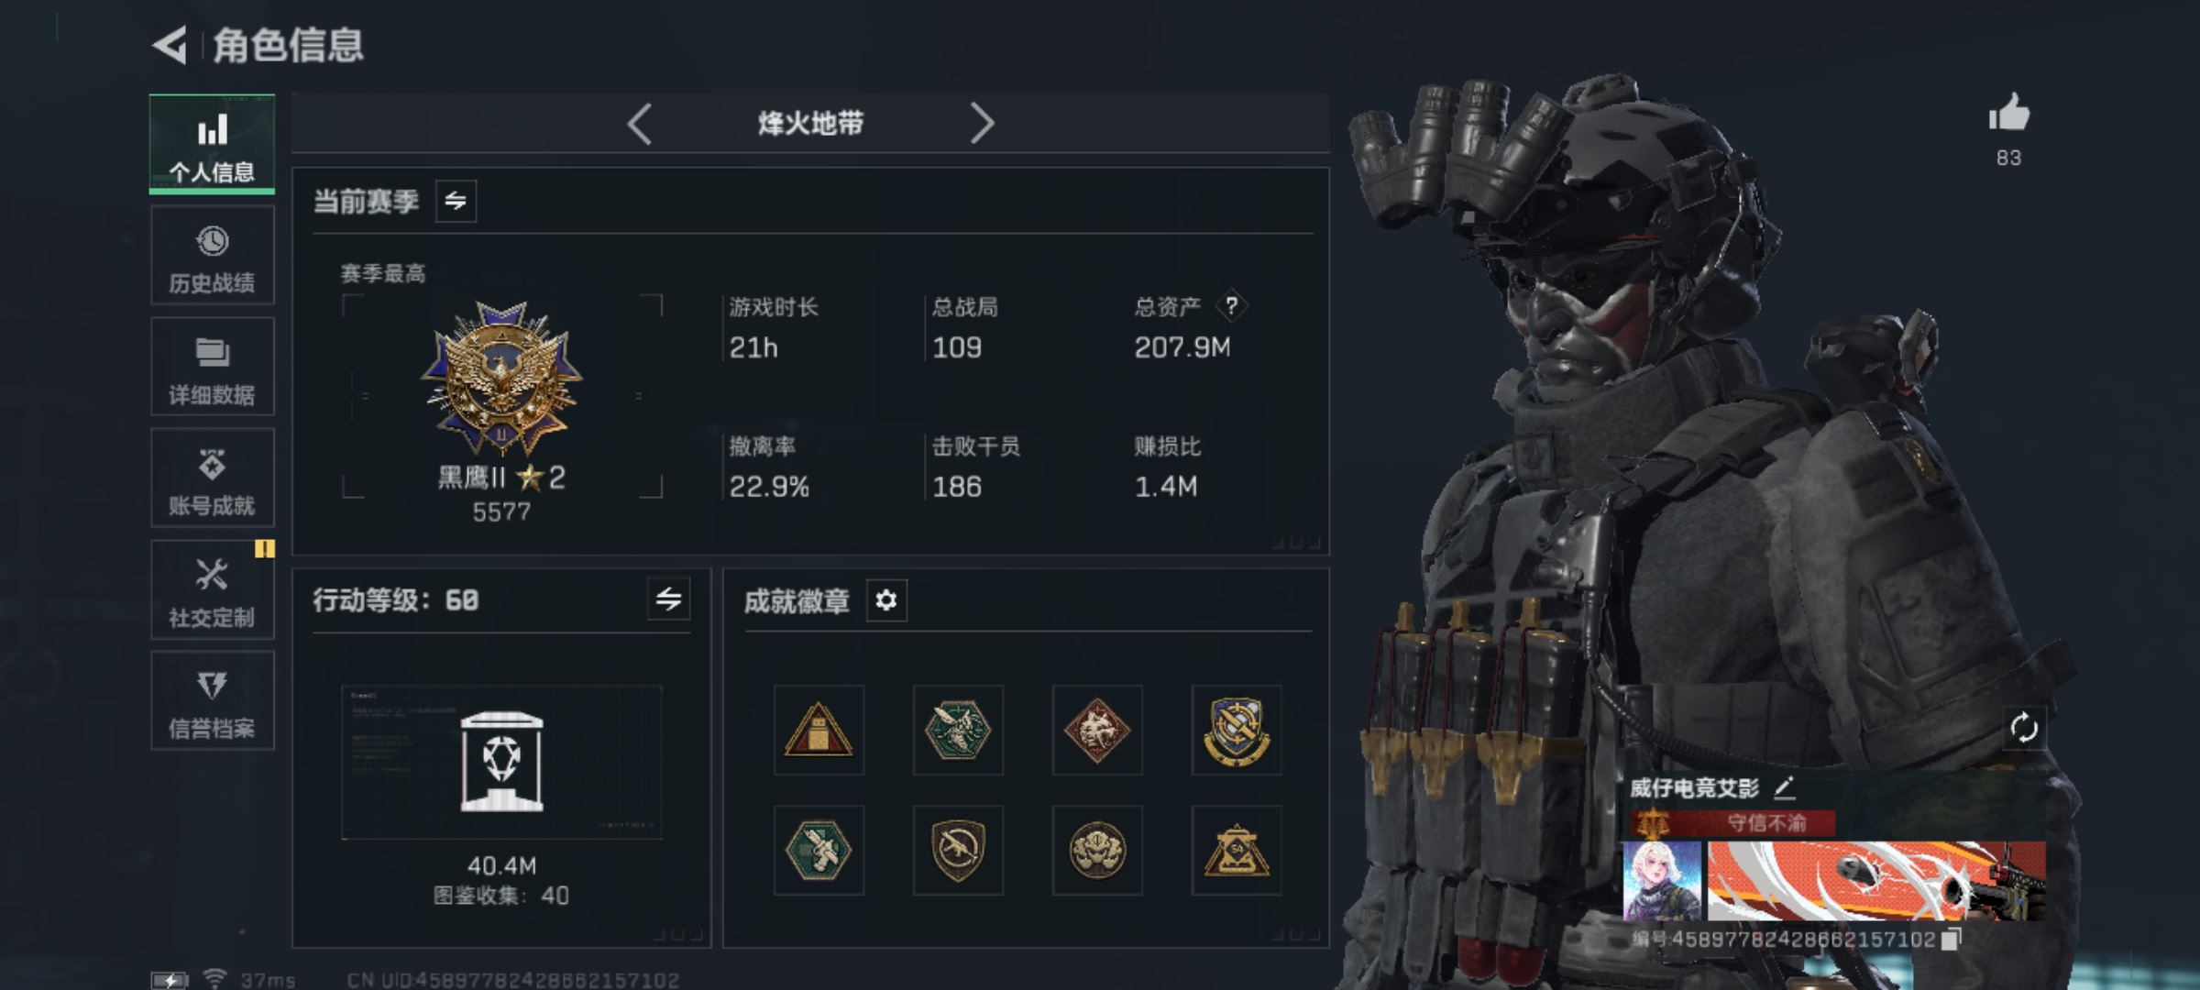Open the 成就徽章 settings gear

click(885, 600)
